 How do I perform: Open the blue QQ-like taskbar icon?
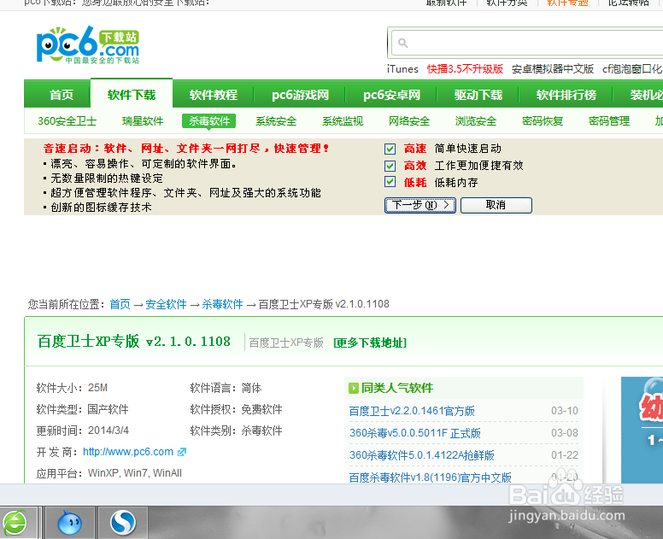(70, 523)
